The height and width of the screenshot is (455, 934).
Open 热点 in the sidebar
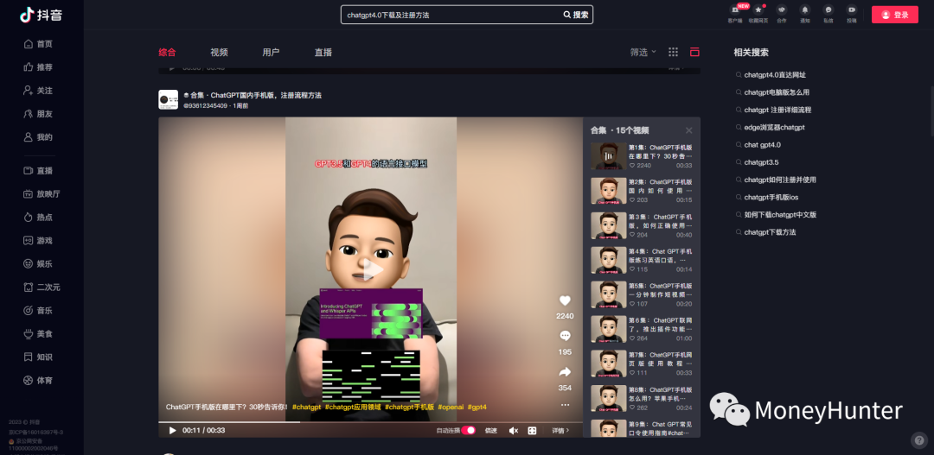[x=38, y=217]
